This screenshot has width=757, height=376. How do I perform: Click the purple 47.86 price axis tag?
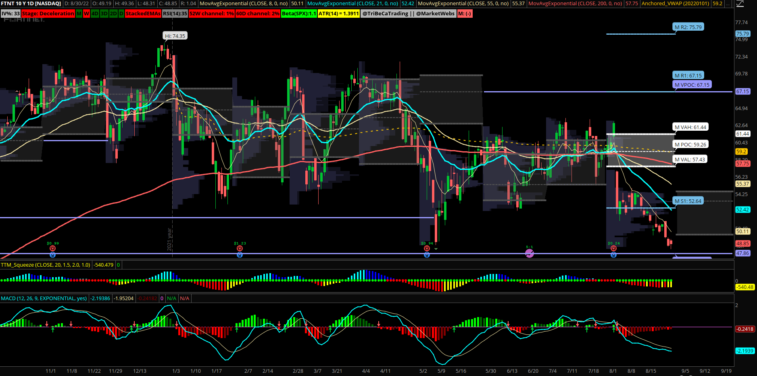pos(742,253)
